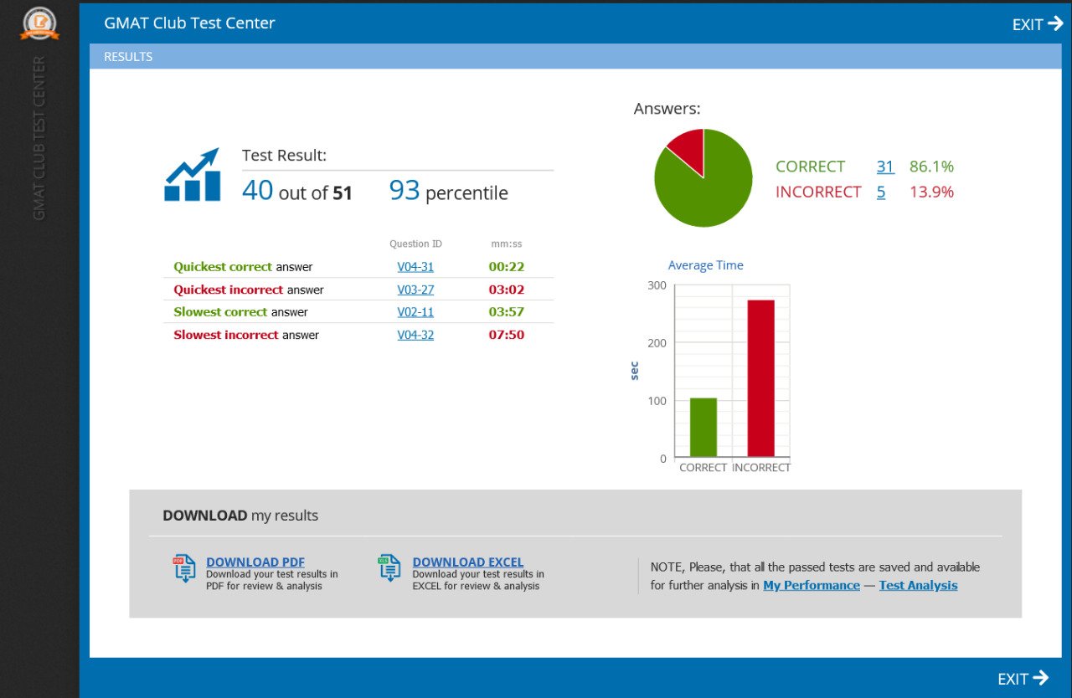Click the PDF download file icon

[x=184, y=569]
